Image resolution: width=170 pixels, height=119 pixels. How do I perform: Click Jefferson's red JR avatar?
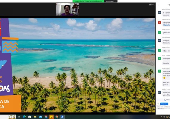160,23
